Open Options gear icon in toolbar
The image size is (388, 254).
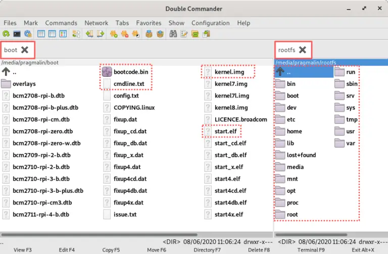[28, 34]
